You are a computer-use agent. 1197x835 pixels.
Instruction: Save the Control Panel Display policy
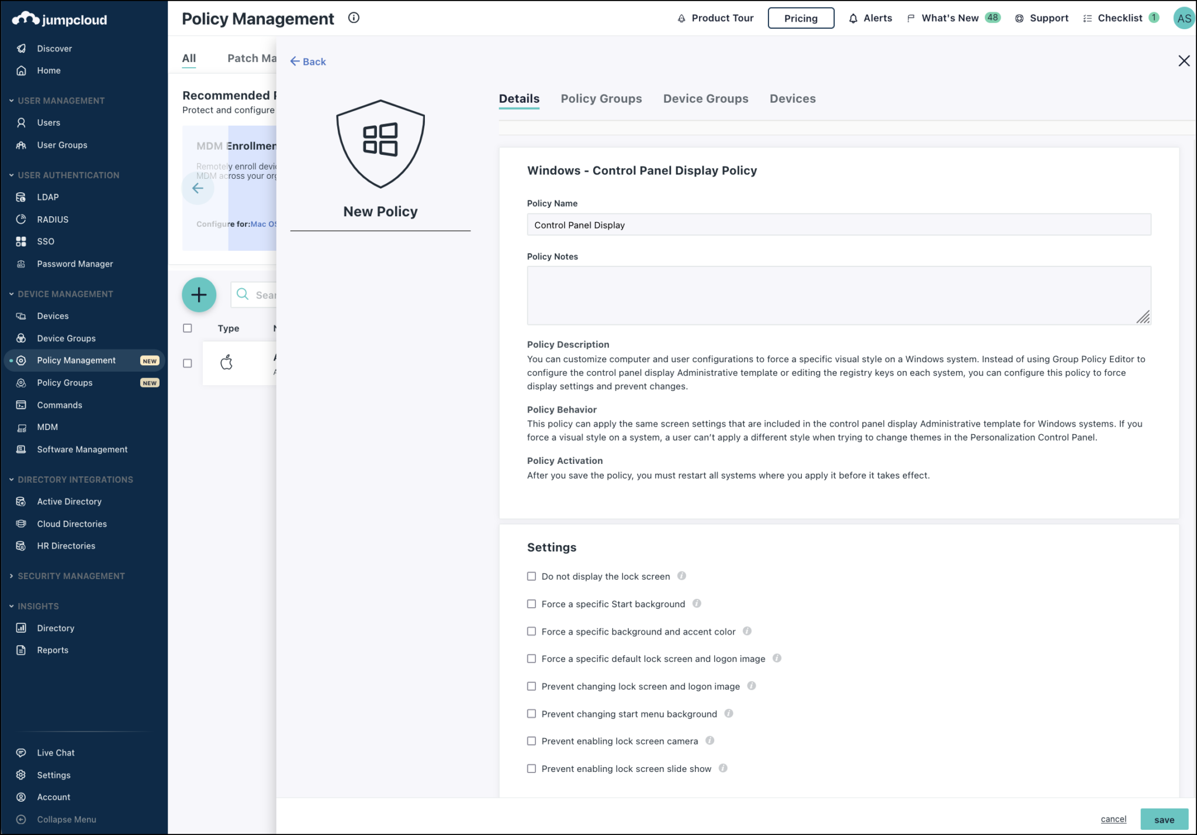pos(1164,819)
